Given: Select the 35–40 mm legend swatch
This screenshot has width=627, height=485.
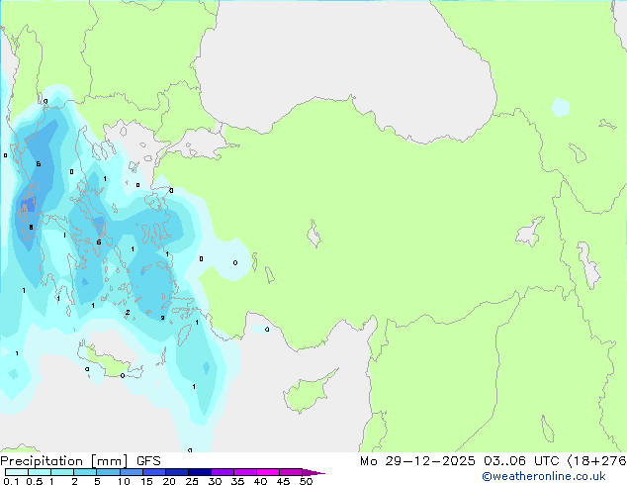Looking at the screenshot, I should coord(244,472).
